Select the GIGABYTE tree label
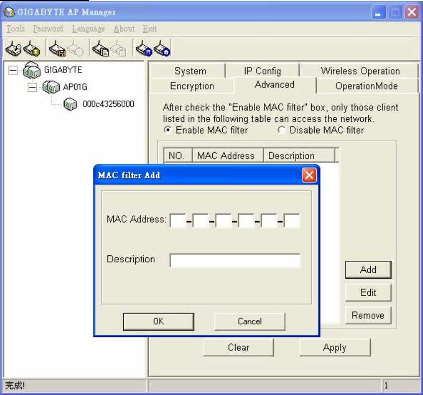 coord(63,70)
